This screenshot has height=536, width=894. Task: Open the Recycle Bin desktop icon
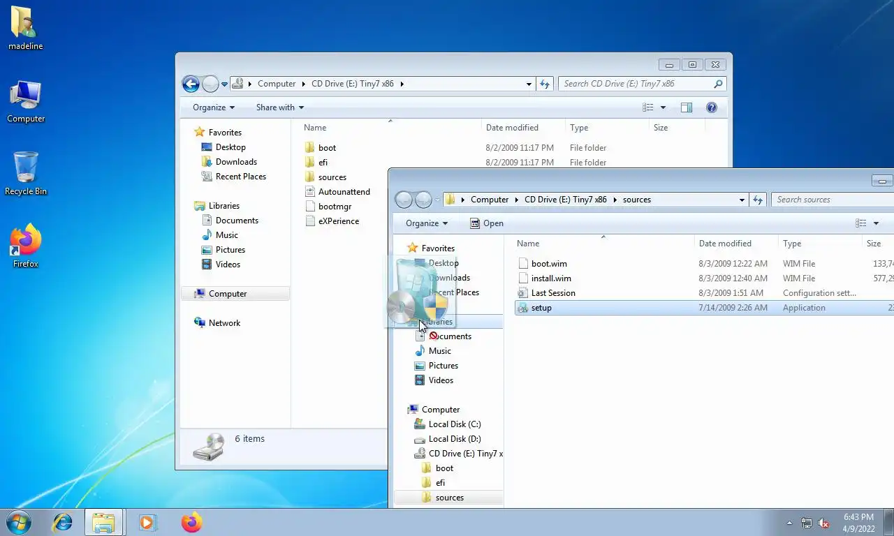[26, 174]
